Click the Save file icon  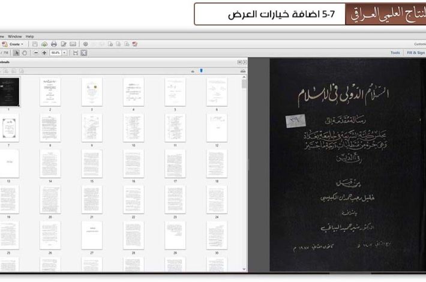pyautogui.click(x=35, y=44)
